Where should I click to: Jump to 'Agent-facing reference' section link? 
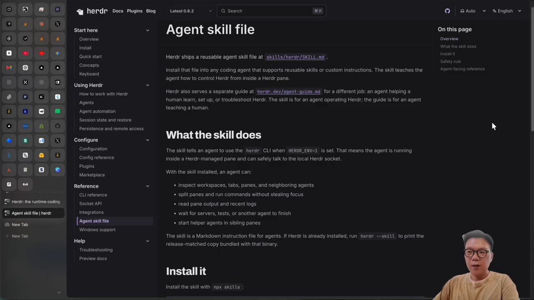coord(462,69)
